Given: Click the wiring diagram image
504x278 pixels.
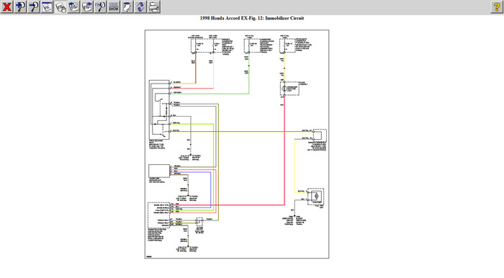Looking at the screenshot, I should coord(237,144).
